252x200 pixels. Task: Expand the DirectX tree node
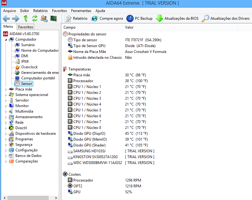[x=6, y=128]
